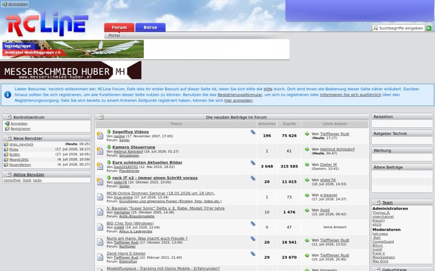Jump to first new post in Segelflug Videos

click(x=109, y=132)
